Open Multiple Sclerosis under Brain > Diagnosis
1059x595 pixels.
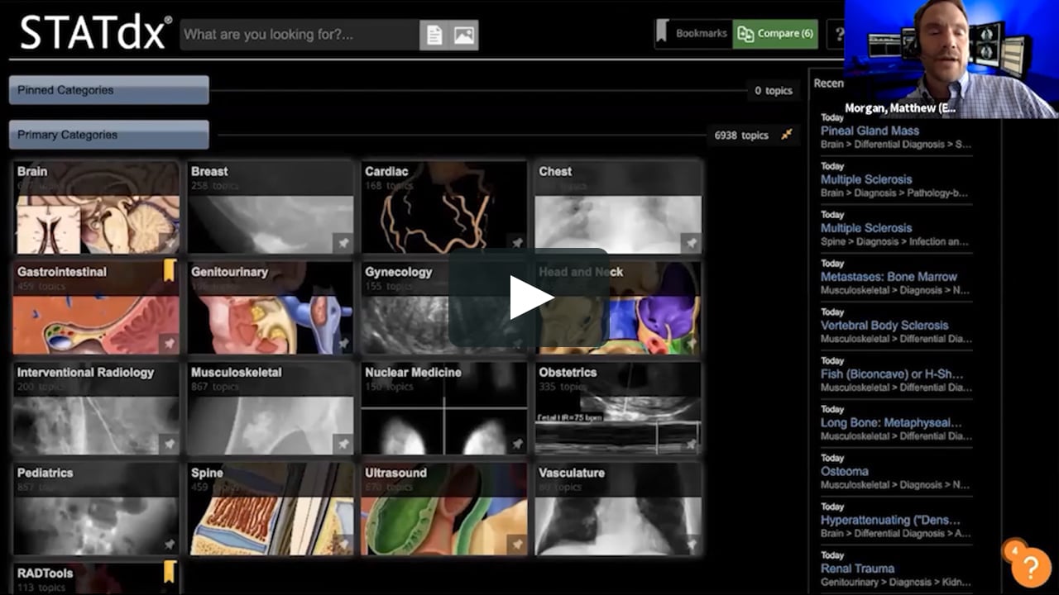tap(866, 179)
